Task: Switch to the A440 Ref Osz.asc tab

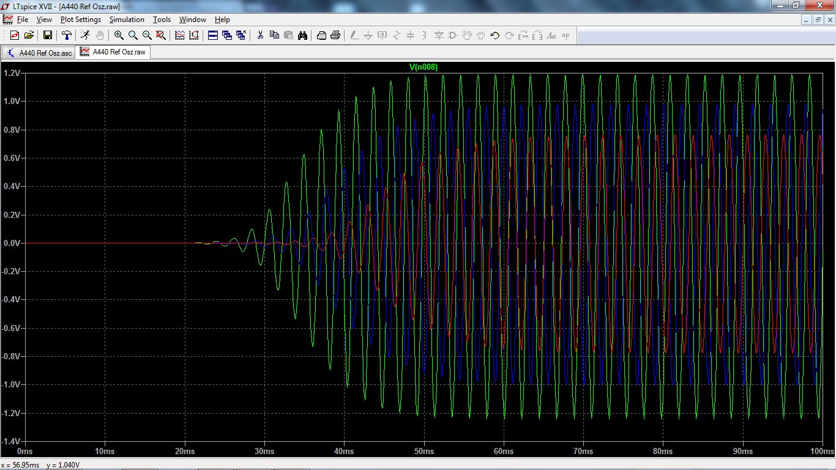Action: tap(38, 52)
